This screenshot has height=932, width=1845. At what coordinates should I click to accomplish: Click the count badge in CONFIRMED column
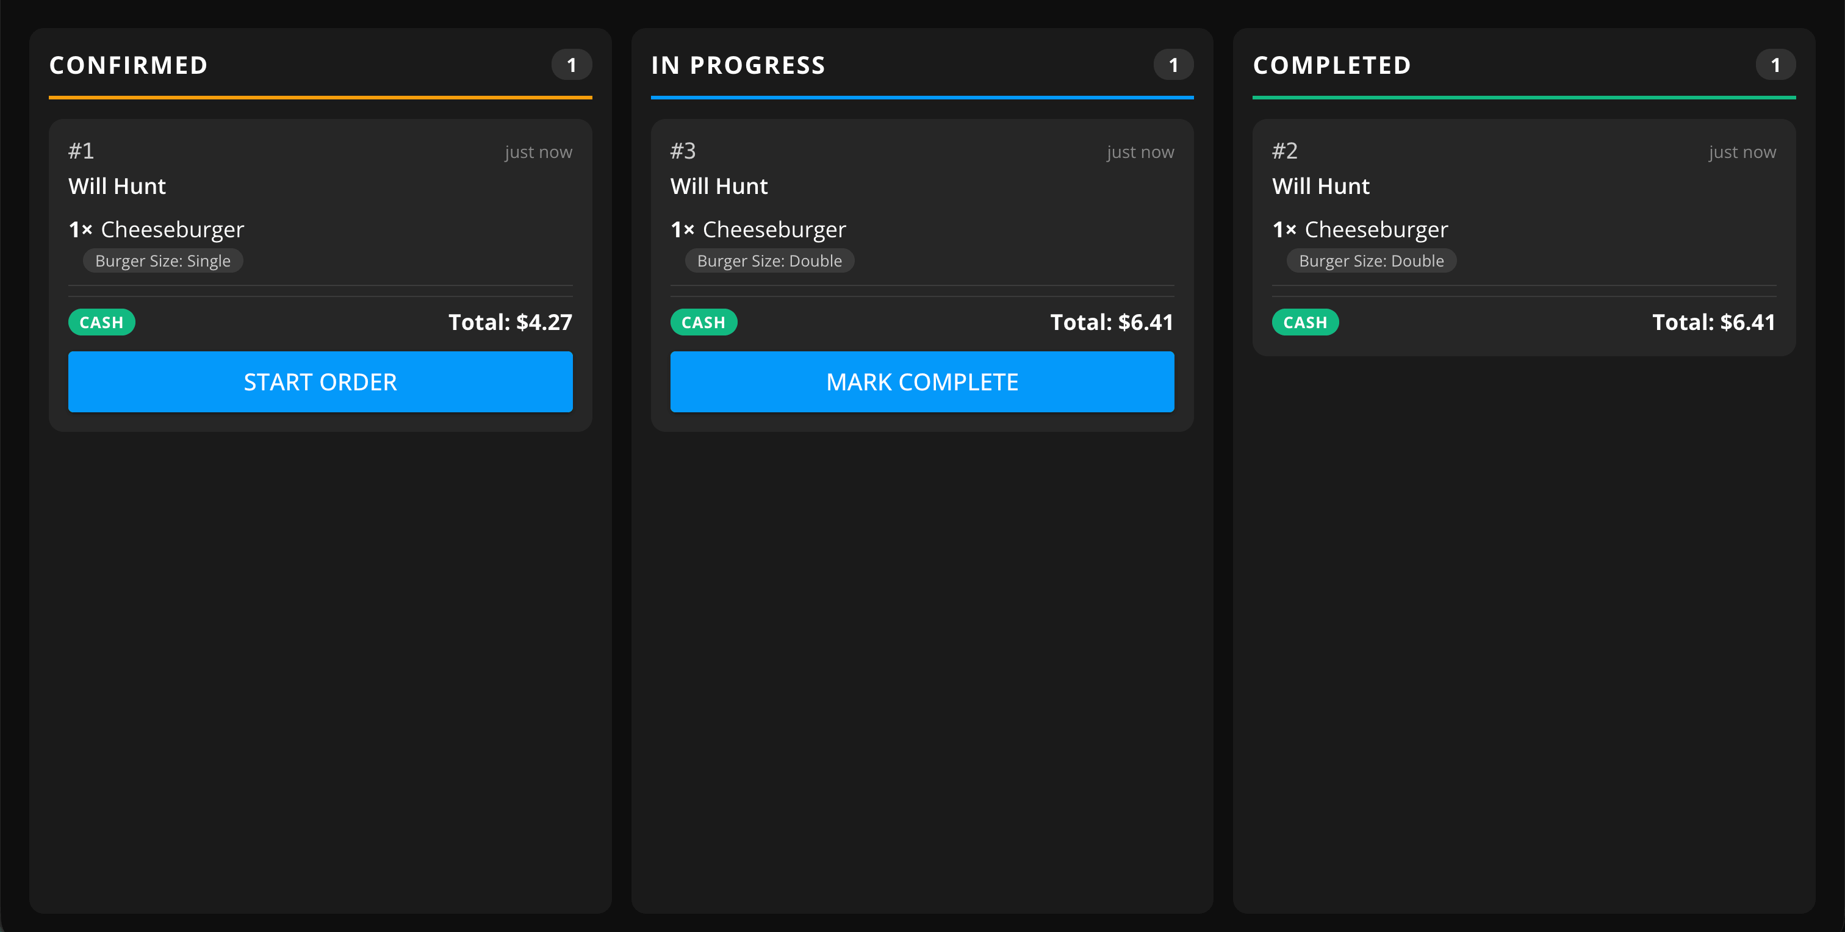pos(572,65)
